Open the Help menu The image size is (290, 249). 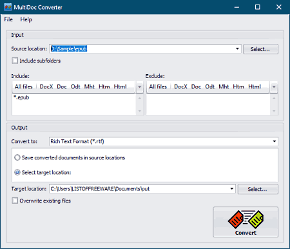[26, 19]
